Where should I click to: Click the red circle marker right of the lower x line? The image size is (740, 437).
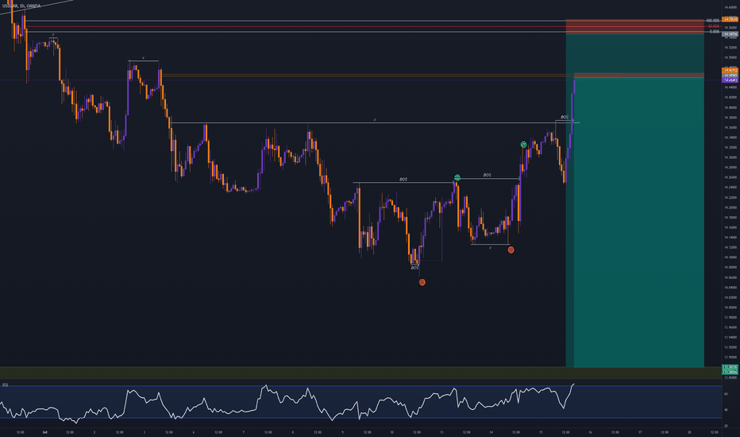pyautogui.click(x=511, y=250)
